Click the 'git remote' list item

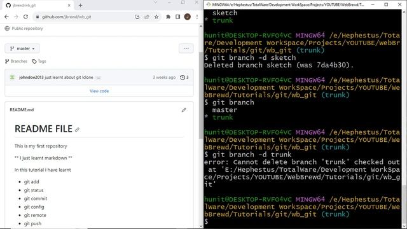[x=35, y=215]
